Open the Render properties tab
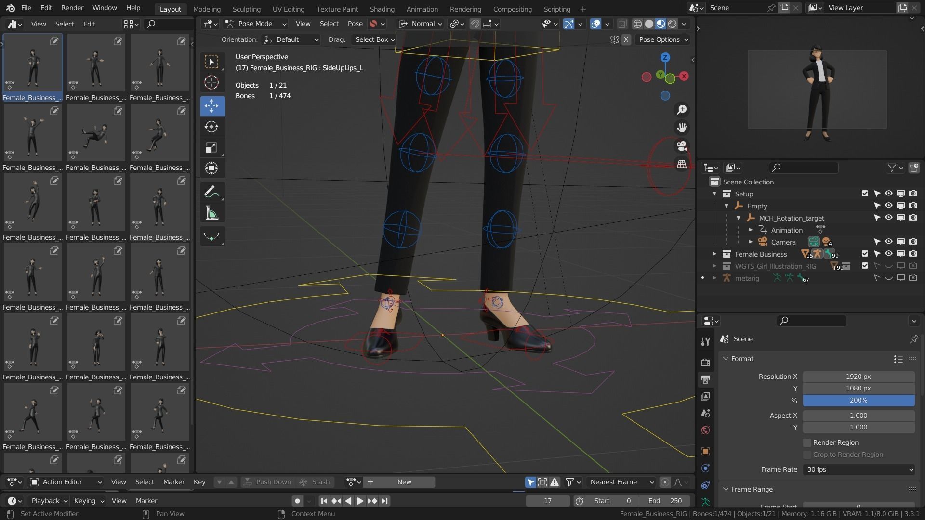925x520 pixels. point(706,362)
